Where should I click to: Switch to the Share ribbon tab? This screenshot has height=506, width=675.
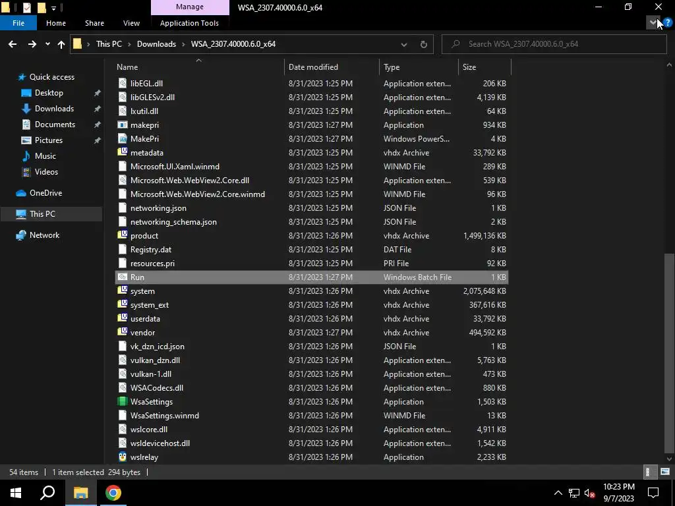pyautogui.click(x=94, y=23)
